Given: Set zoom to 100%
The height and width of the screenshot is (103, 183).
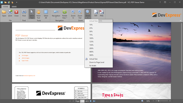Looking at the screenshot, I should click(x=99, y=38).
